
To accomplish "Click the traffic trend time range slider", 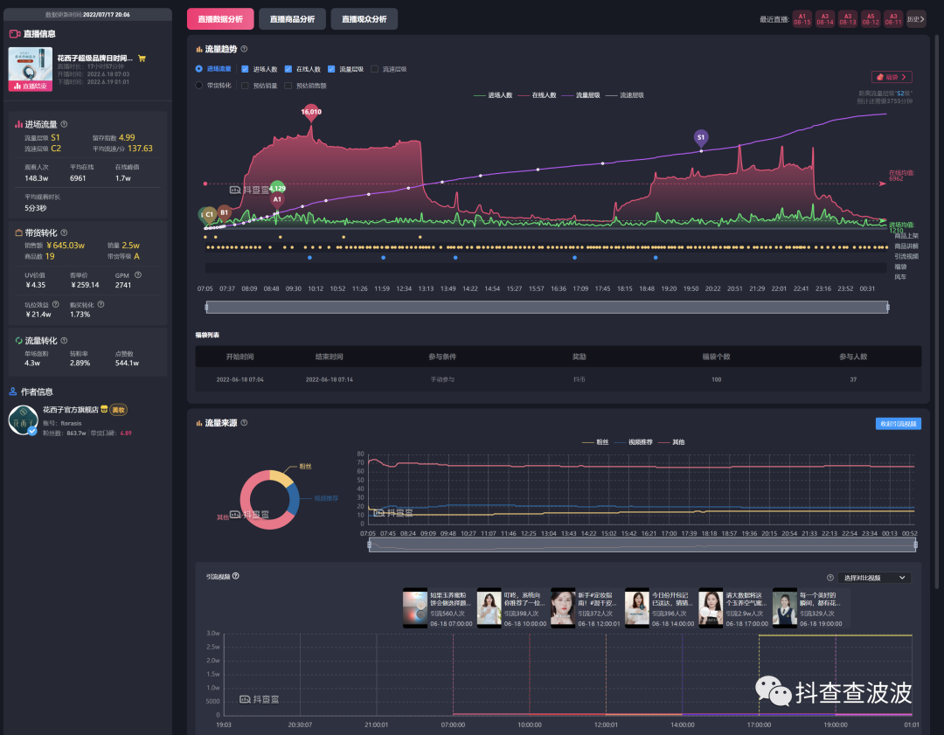I will 547,308.
